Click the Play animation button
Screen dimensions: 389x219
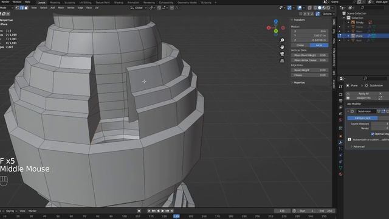pyautogui.click(x=163, y=211)
